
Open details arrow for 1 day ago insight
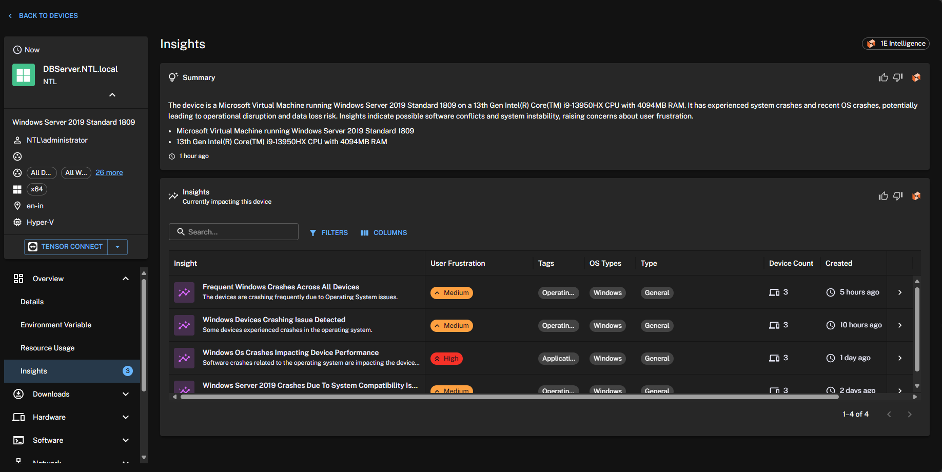click(x=900, y=358)
